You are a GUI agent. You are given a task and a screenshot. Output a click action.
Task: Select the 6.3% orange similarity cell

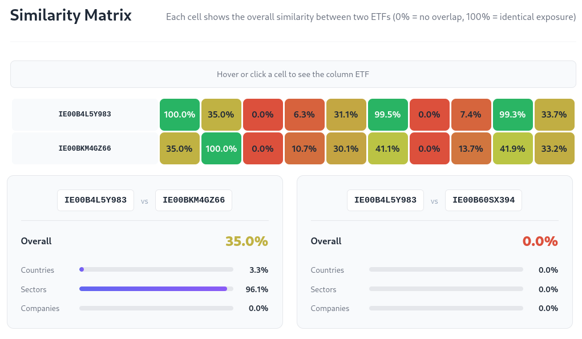coord(304,114)
